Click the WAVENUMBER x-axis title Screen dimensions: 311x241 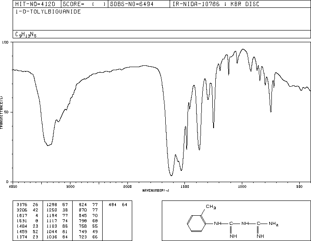point(156,190)
